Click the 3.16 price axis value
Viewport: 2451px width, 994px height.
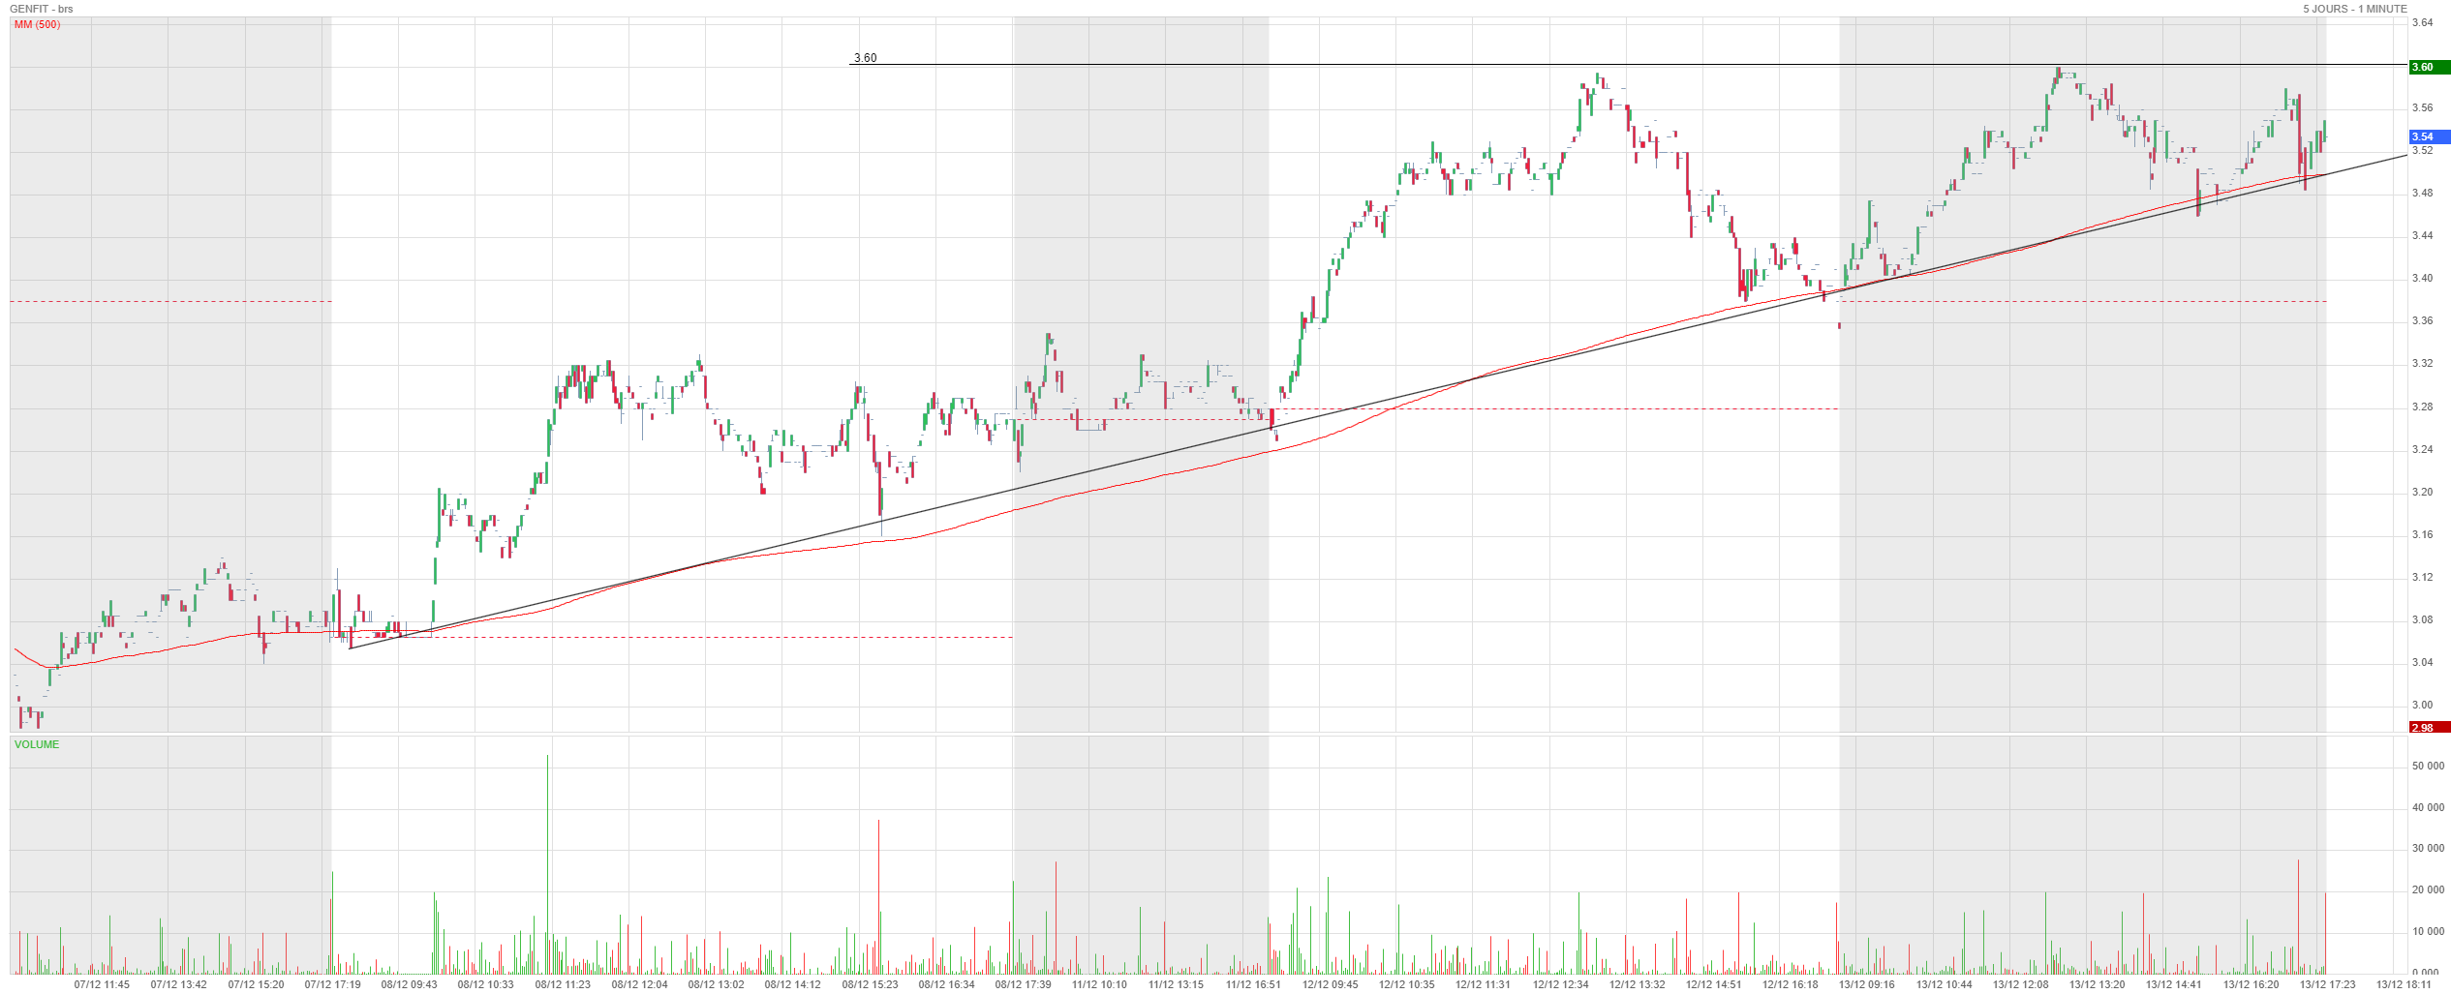pyautogui.click(x=2422, y=534)
